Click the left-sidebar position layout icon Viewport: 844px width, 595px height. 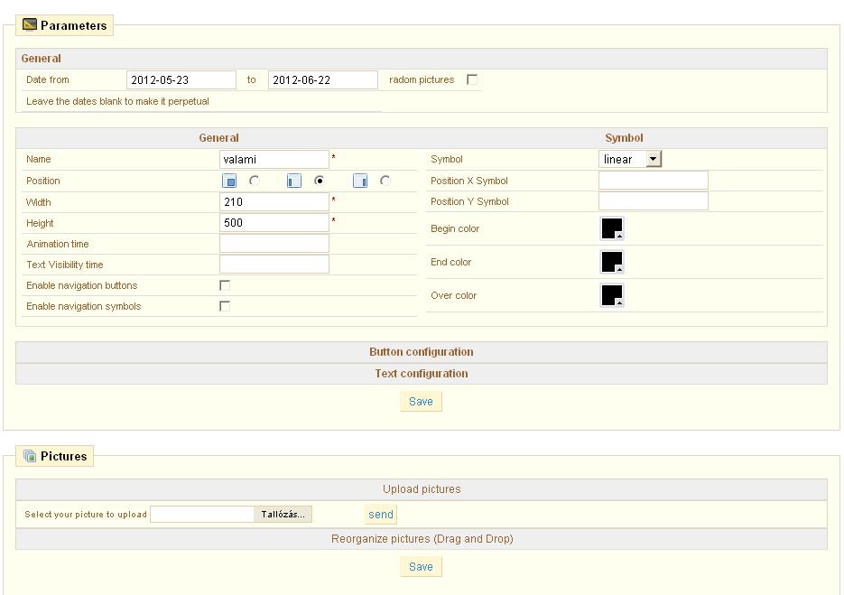(x=293, y=181)
